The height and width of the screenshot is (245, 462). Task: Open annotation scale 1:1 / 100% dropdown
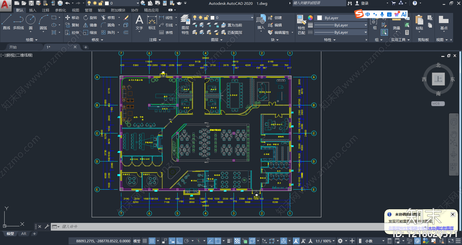click(x=325, y=241)
